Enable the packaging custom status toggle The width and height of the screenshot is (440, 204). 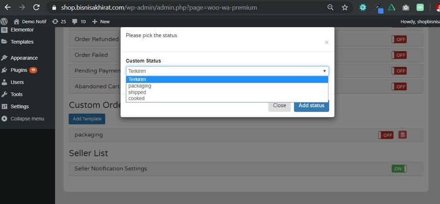pyautogui.click(x=386, y=135)
